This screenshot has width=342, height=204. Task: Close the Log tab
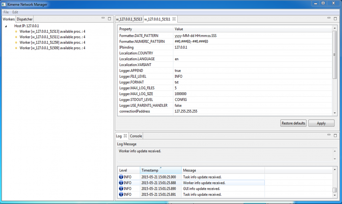[125, 136]
